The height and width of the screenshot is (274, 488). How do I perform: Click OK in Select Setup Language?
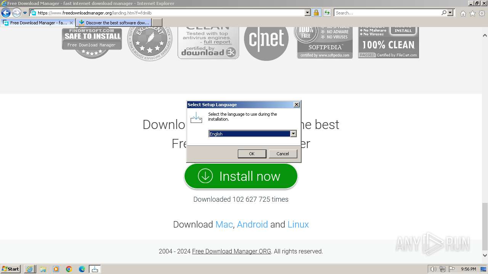click(252, 154)
